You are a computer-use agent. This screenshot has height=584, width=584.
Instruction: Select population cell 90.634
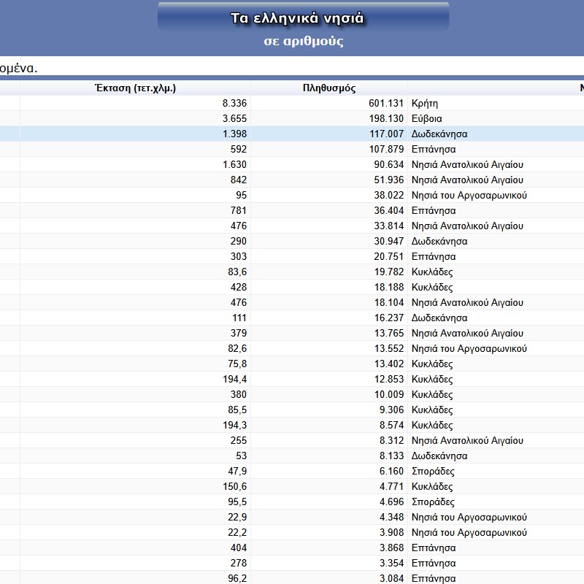[388, 164]
